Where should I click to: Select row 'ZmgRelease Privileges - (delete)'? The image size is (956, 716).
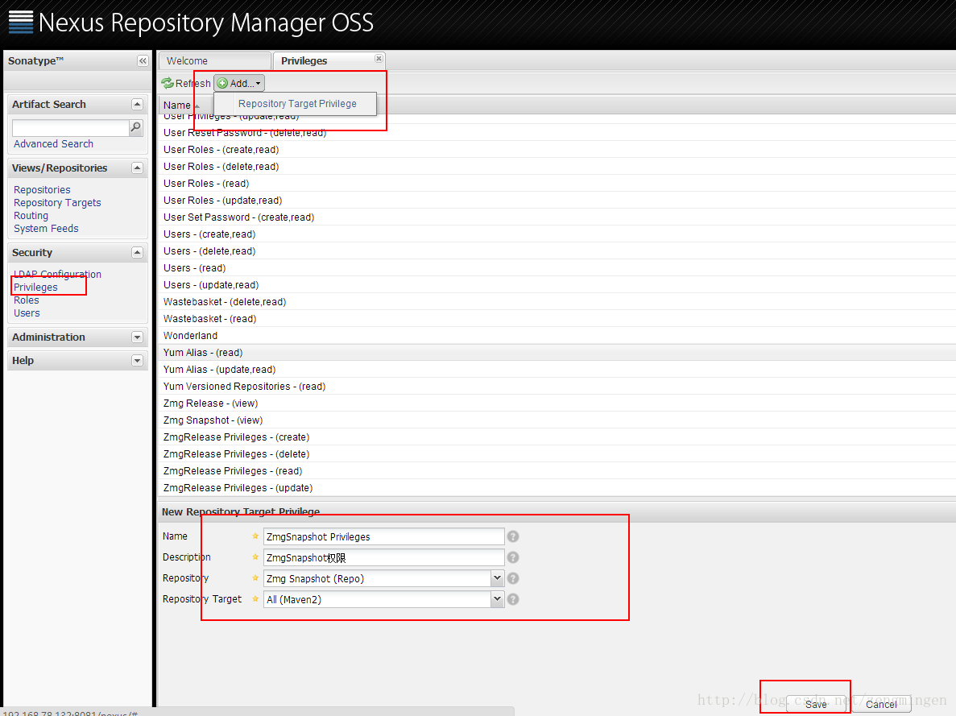coord(557,454)
